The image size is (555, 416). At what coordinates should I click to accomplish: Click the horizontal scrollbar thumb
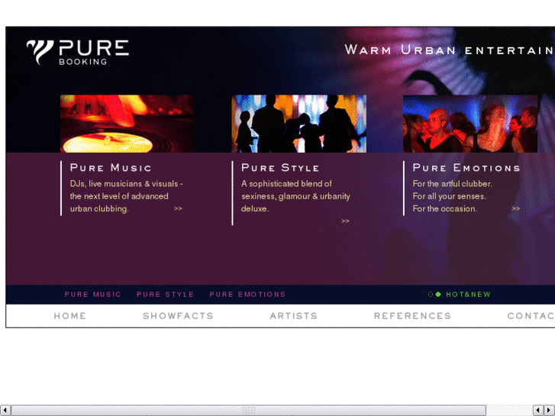(x=249, y=410)
